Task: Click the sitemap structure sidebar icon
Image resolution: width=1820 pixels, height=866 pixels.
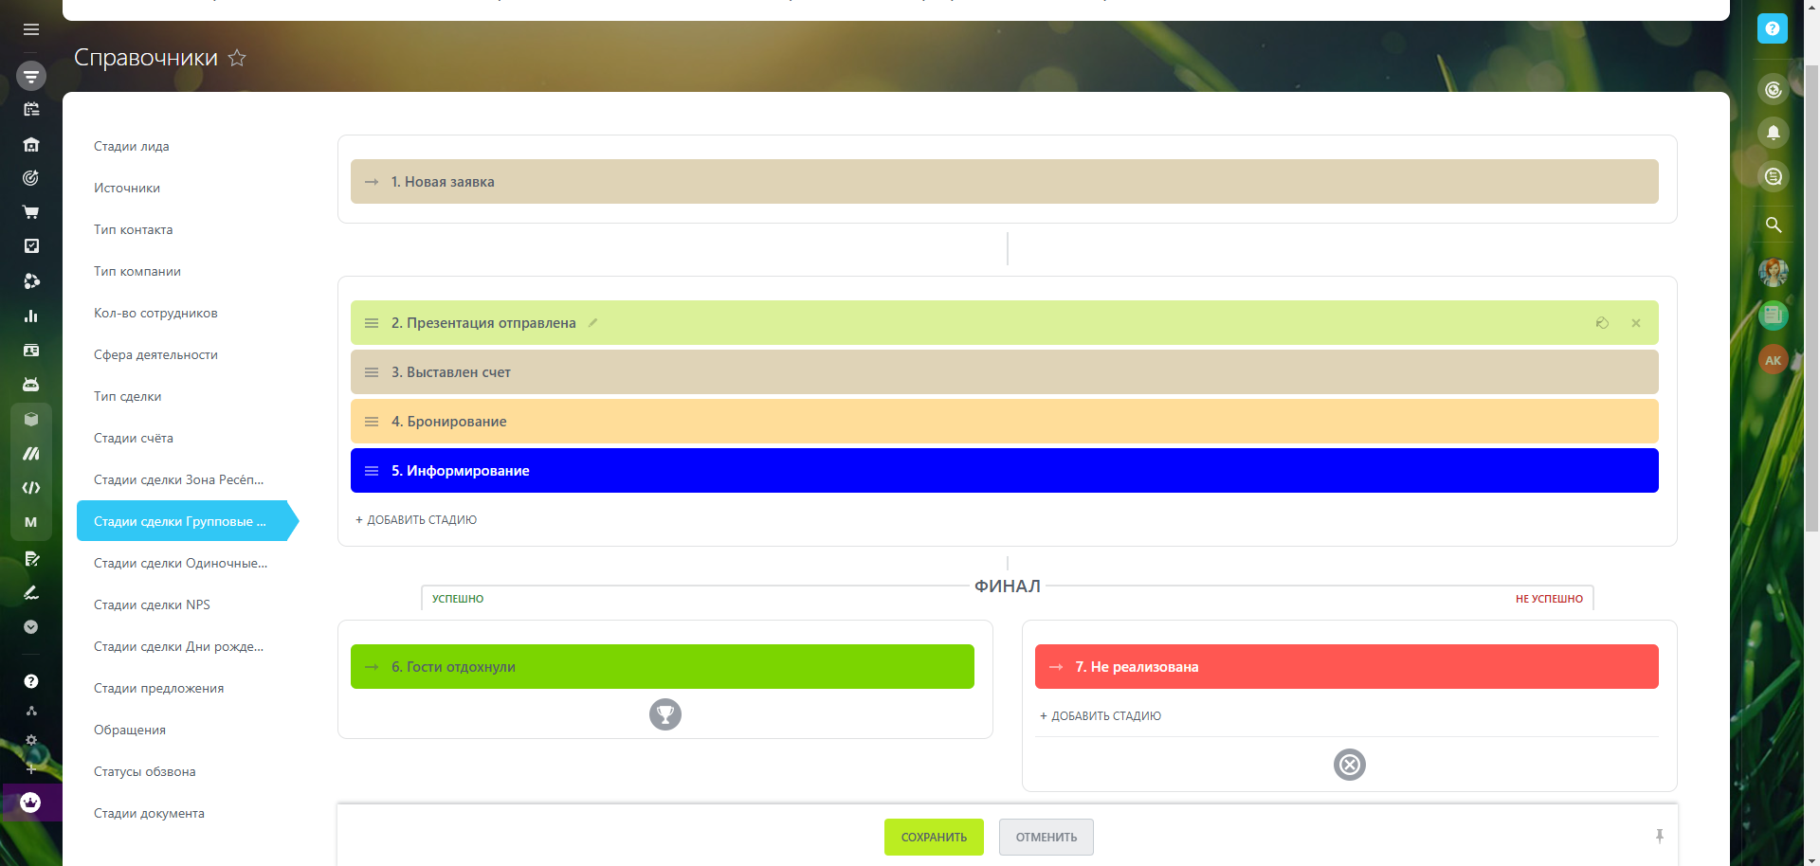Action: click(31, 711)
